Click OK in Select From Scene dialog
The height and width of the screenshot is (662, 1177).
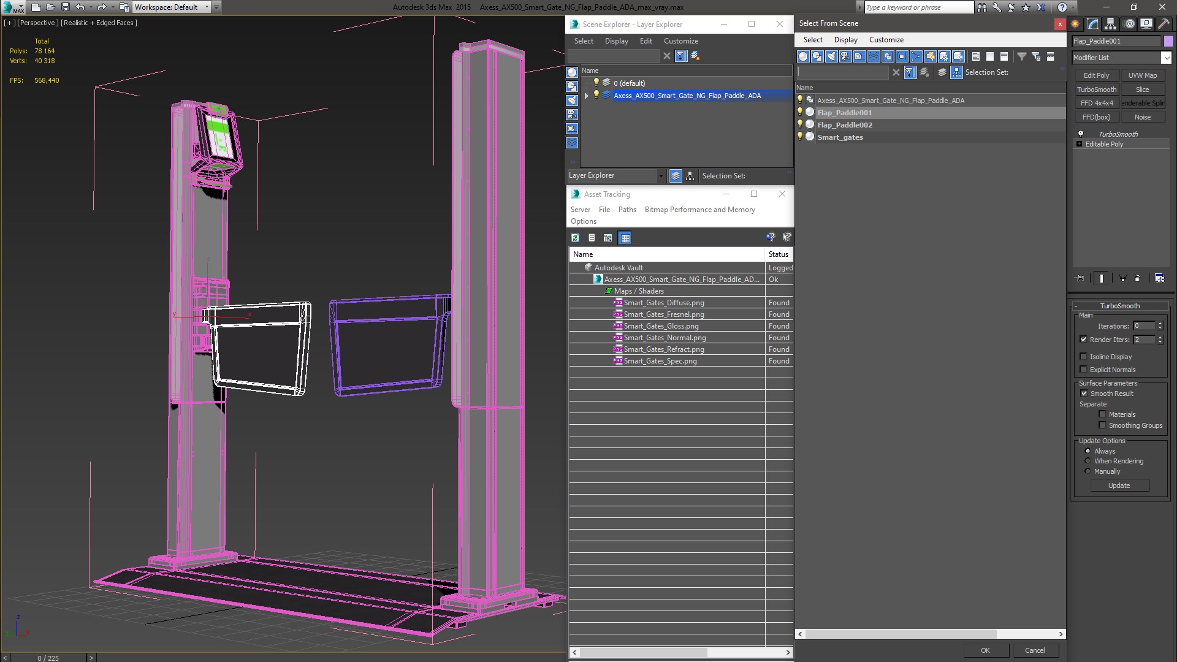(985, 650)
